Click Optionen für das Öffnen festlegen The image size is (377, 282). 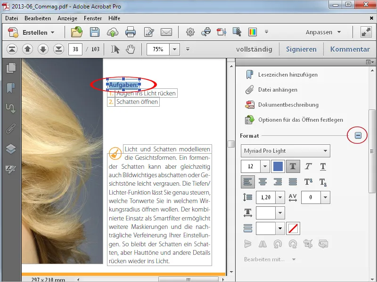[294, 120]
